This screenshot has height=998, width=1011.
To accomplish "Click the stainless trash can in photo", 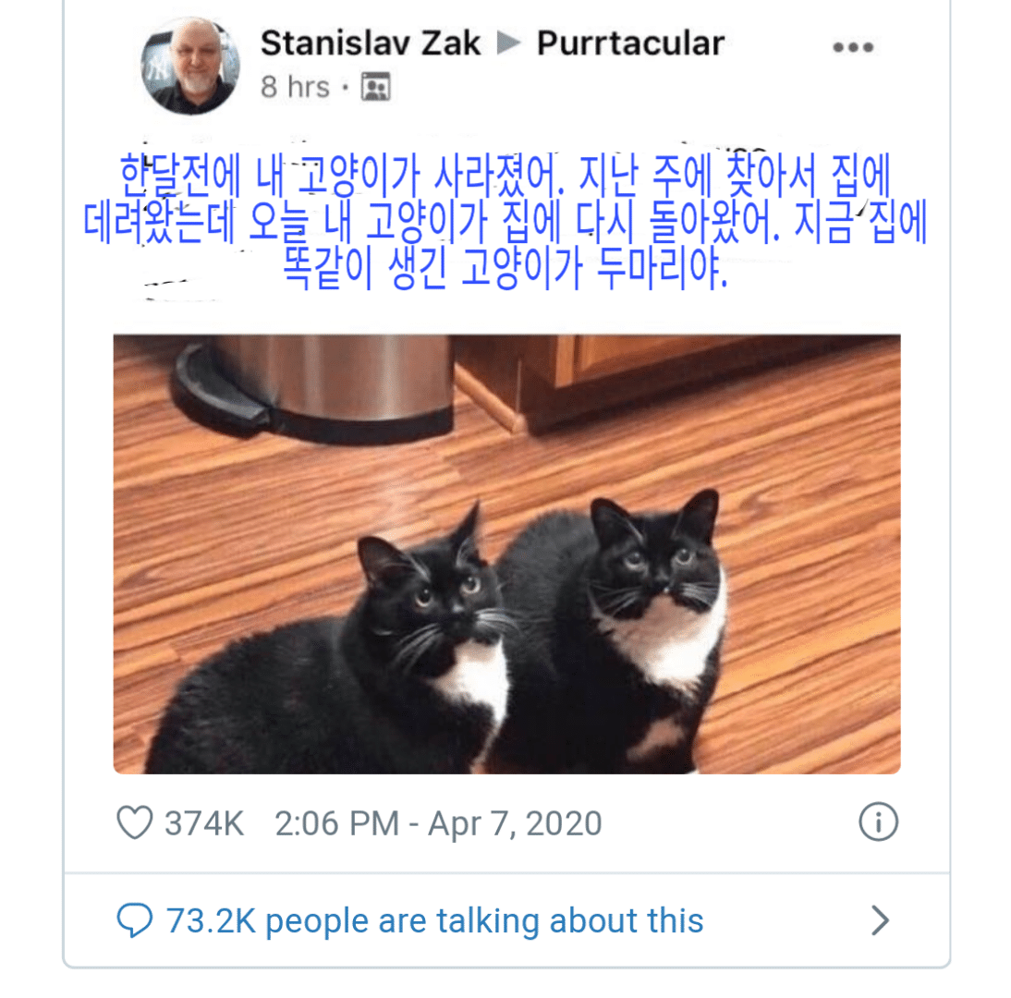I will 312,387.
